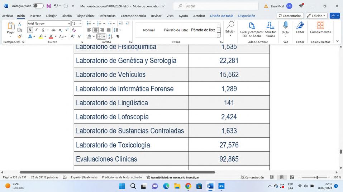
Task: Save the document with the floppy disk icon
Action: click(x=48, y=6)
